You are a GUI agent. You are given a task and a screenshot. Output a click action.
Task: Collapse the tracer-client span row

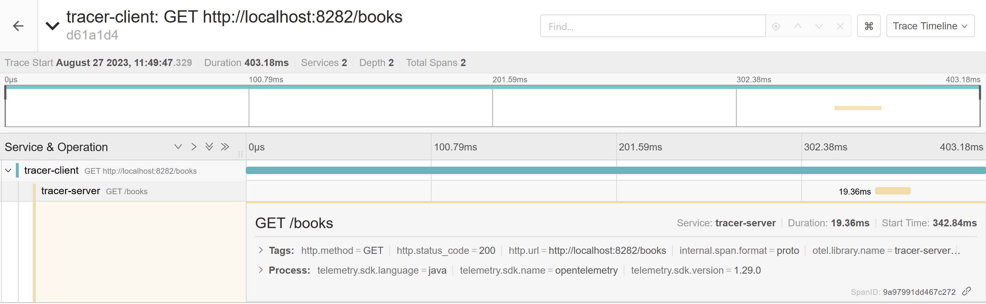pyautogui.click(x=8, y=171)
